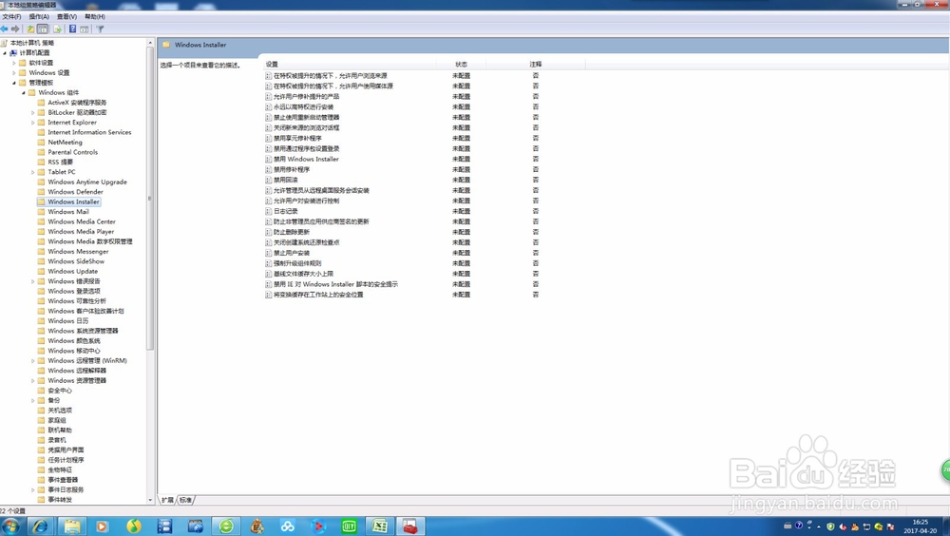Viewport: 950px width, 536px height.
Task: Go forward using the toolbar forward arrow
Action: (15, 29)
